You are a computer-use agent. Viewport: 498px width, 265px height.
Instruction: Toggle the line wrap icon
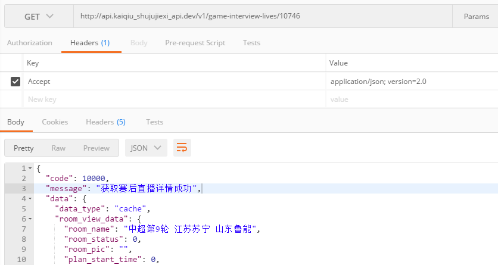pos(182,148)
